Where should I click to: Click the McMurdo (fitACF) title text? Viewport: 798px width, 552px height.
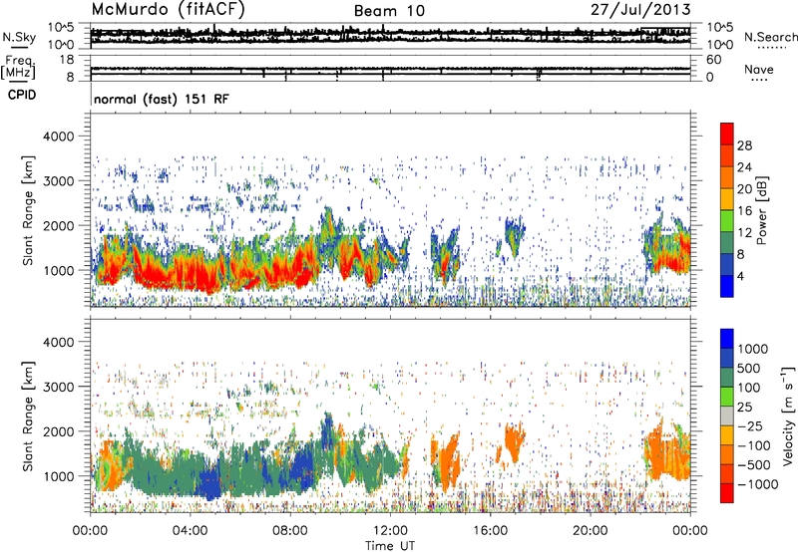point(168,10)
